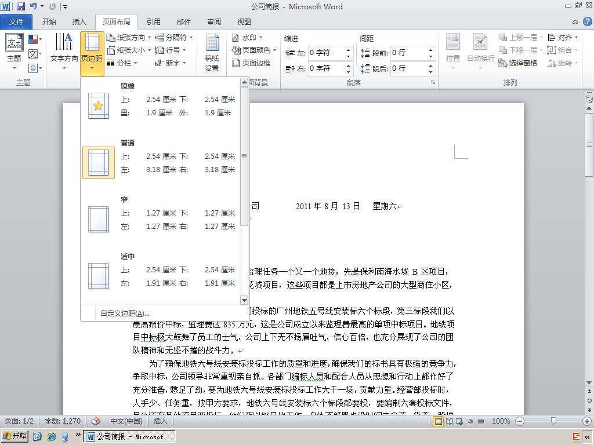Open 纸张大小 paper size menu

128,50
